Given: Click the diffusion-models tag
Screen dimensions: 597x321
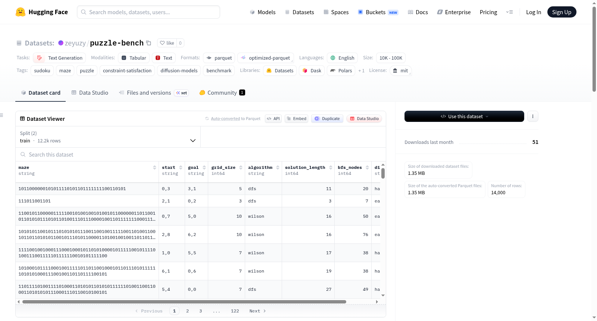Looking at the screenshot, I should click(x=179, y=70).
